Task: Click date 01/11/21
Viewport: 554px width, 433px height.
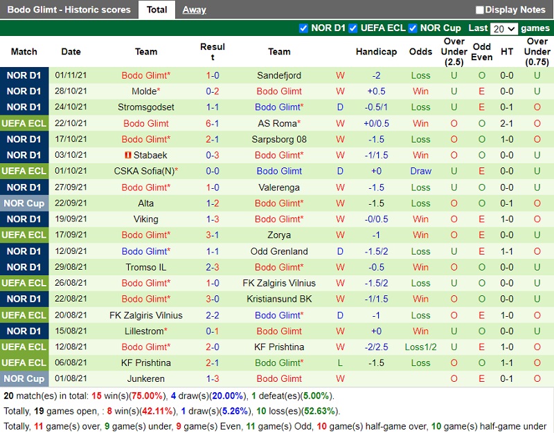Action: 71,75
